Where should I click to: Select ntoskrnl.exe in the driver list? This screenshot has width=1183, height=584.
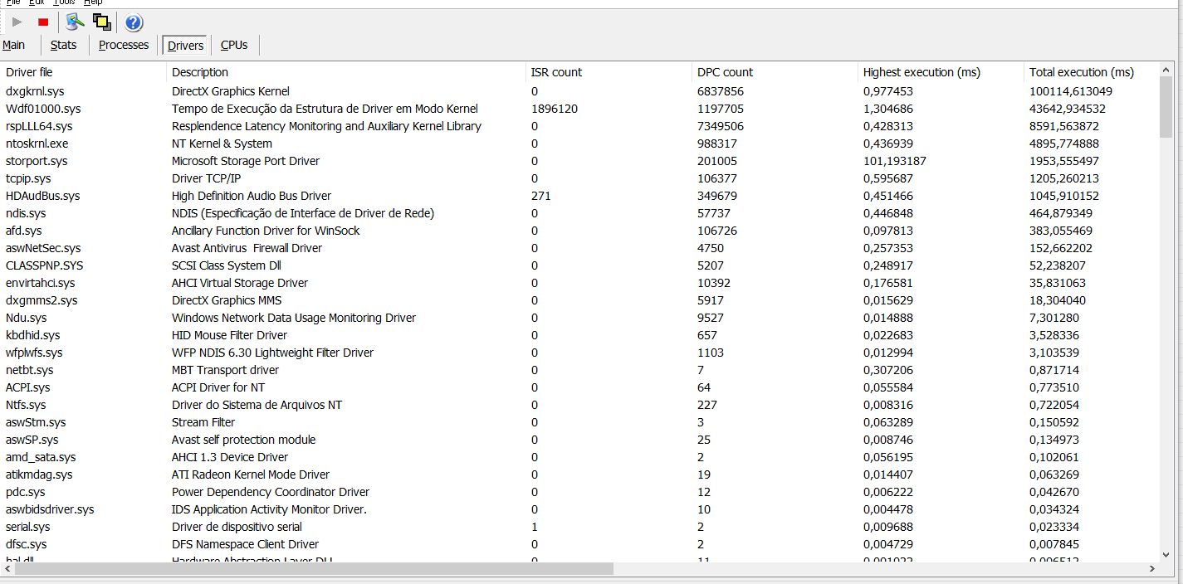click(37, 144)
